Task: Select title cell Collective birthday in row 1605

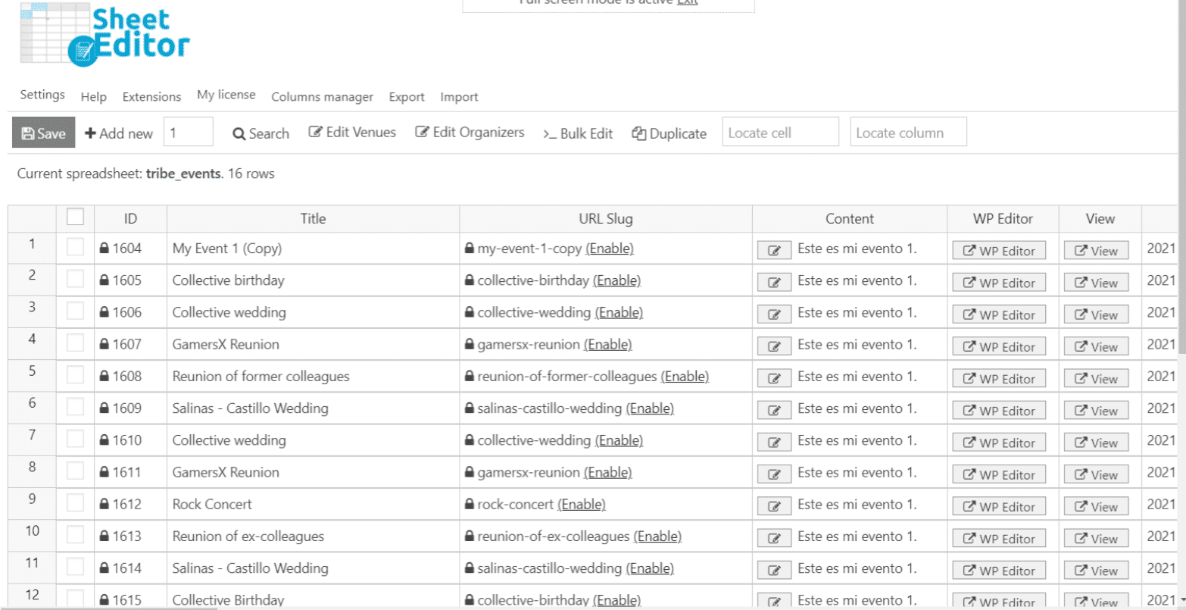Action: 313,280
